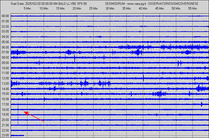Click the tall vertical spike in the 18:00 trace
Image resolution: width=209 pixels, height=138 pixels.
[x=18, y=114]
